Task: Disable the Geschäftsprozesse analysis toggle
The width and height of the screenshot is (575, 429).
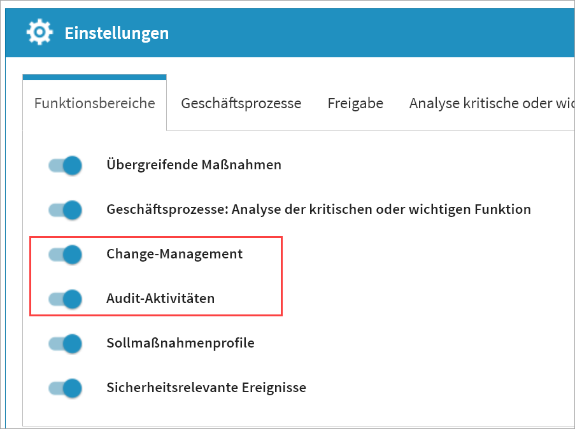Action: 66,210
